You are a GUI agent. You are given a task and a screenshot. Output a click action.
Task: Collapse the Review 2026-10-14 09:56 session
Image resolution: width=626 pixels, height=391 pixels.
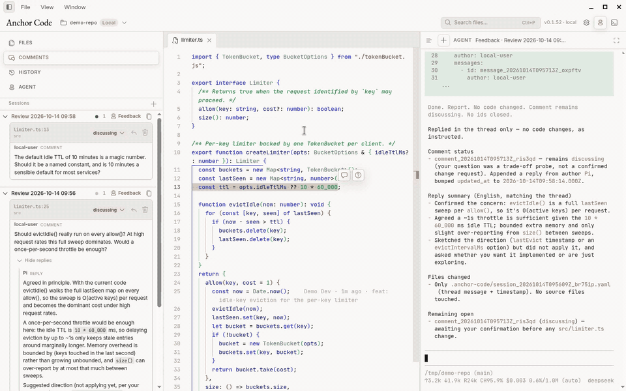coord(5,194)
